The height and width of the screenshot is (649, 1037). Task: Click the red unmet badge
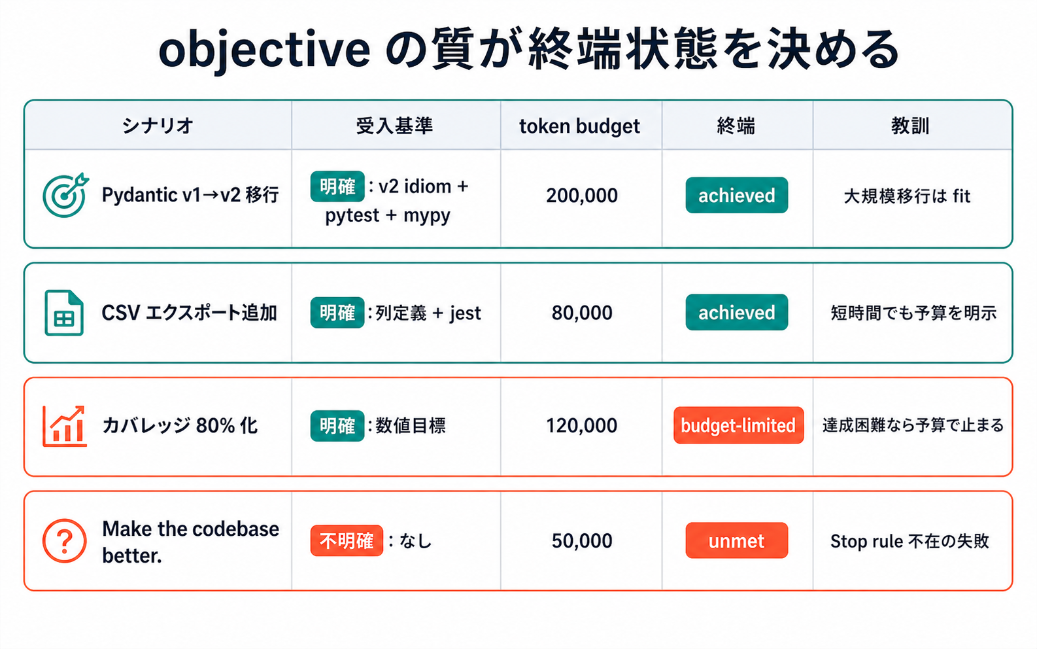point(736,540)
